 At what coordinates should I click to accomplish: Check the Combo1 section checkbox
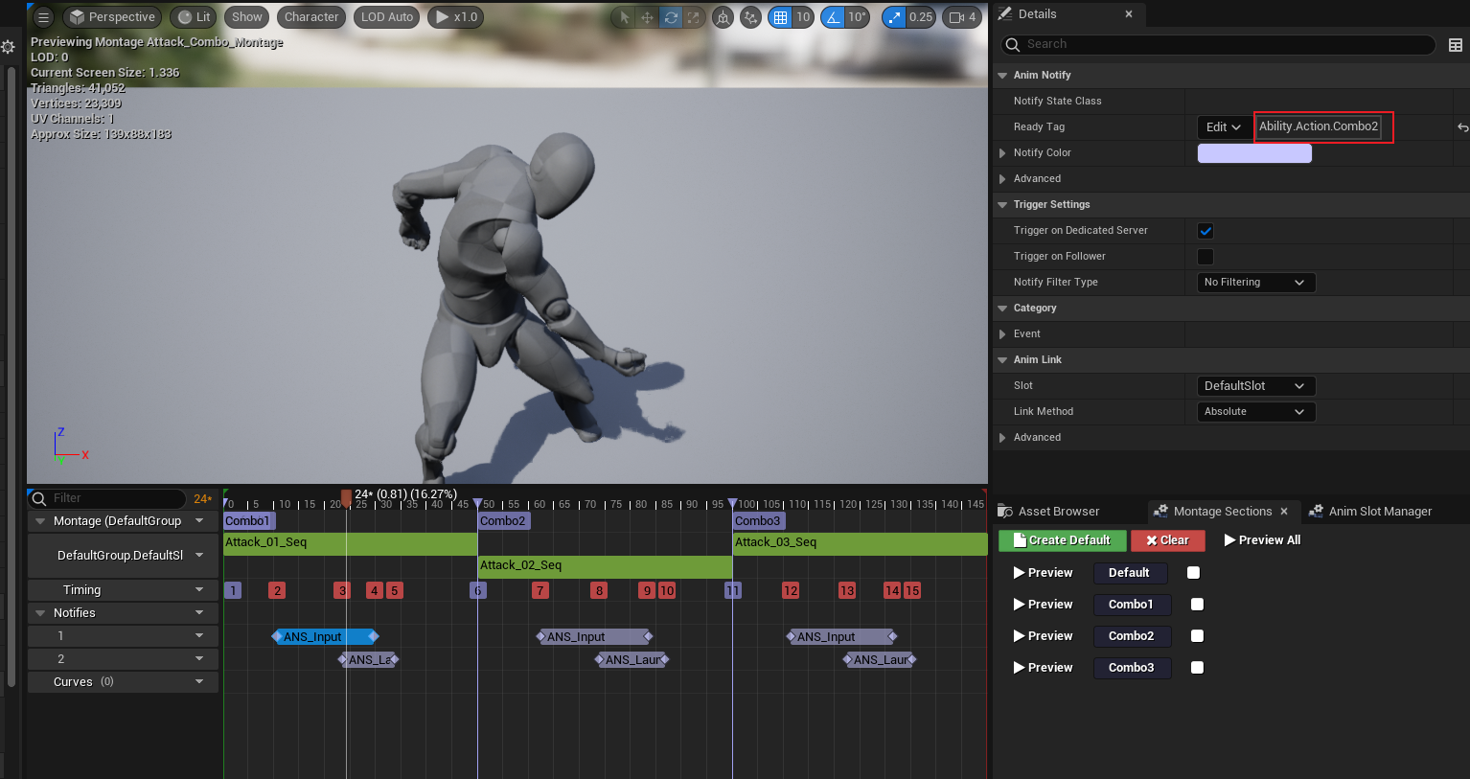click(1197, 605)
